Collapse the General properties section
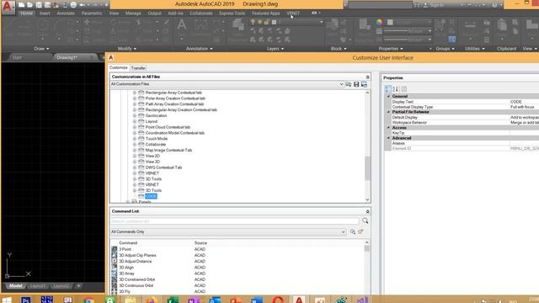This screenshot has width=539, height=303. 388,97
